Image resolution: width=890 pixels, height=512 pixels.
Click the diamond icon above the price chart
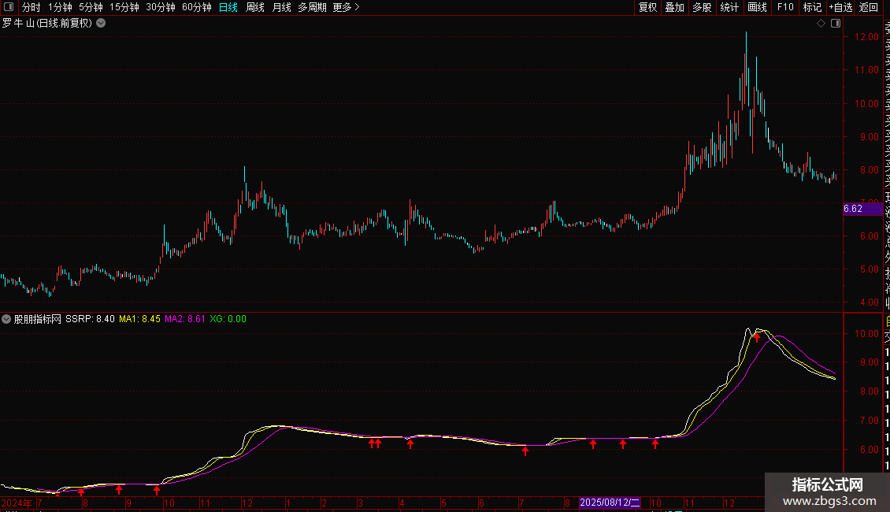tap(821, 24)
